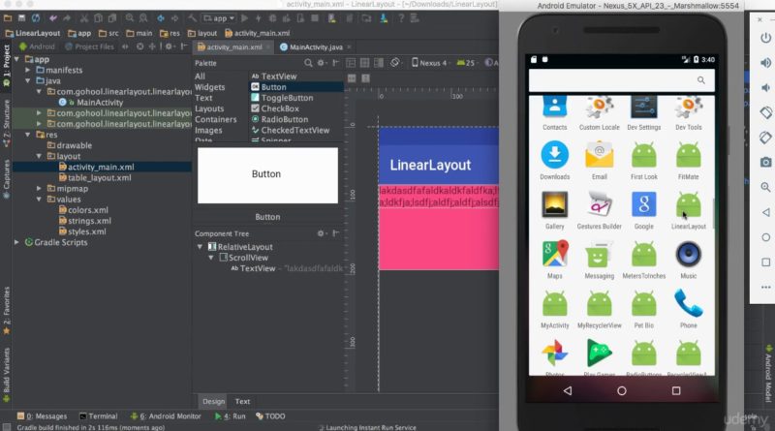
Task: Open the TODO tool window
Action: 270,416
